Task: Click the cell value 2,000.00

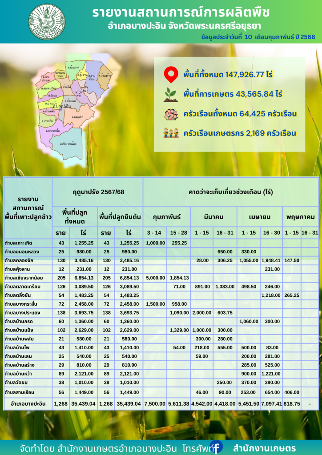Action: click(202, 313)
